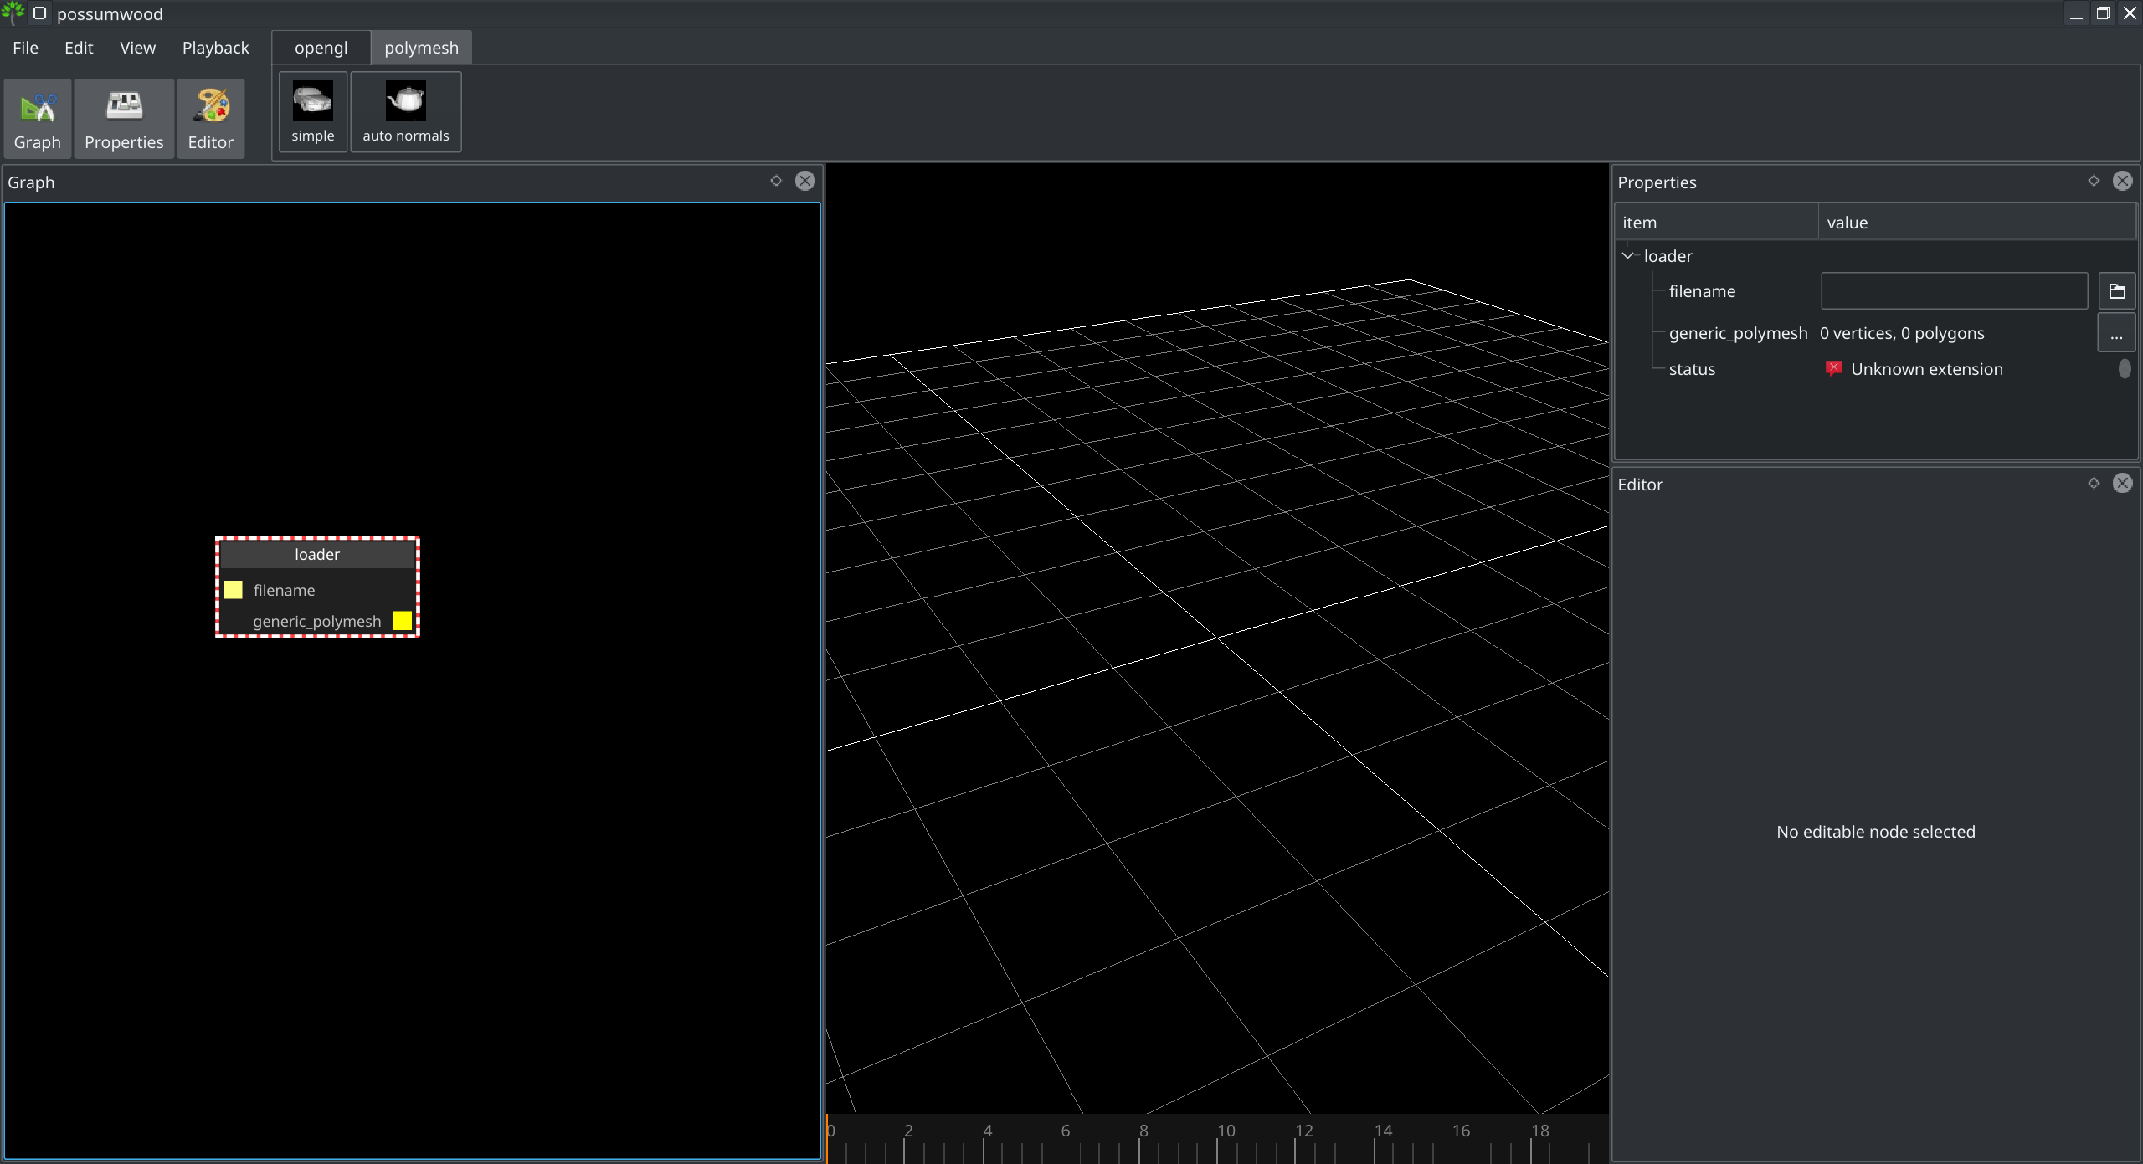Click the Edit menu item

click(76, 46)
